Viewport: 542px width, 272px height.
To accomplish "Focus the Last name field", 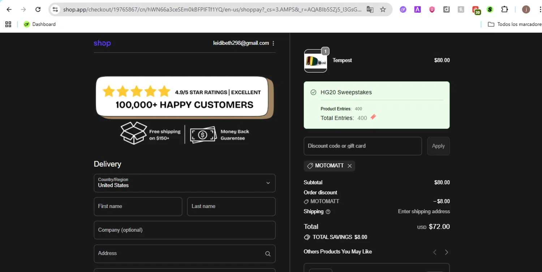I will (231, 206).
